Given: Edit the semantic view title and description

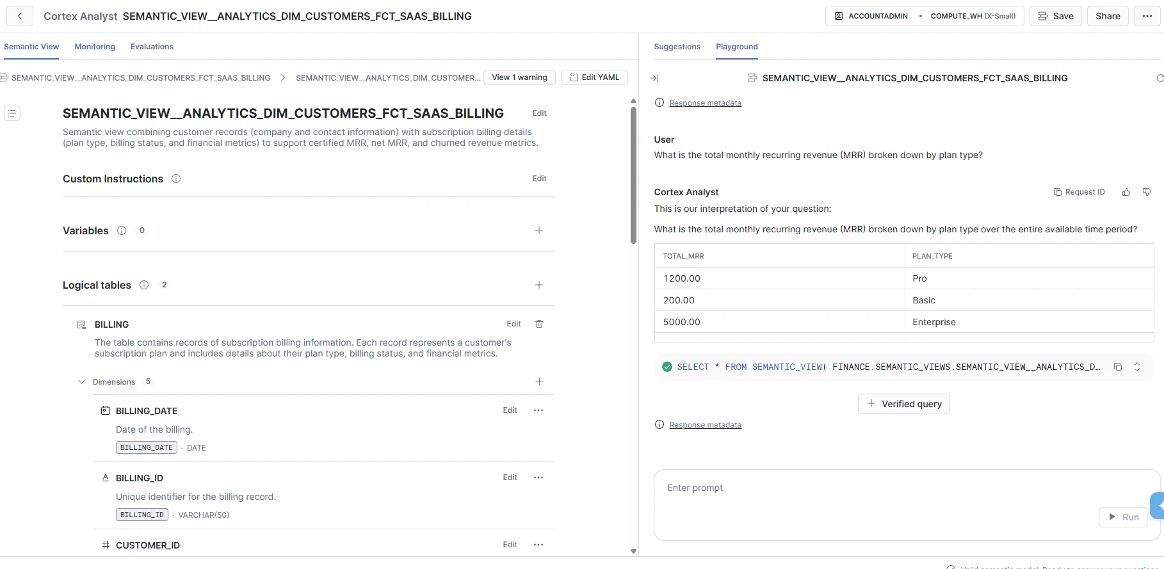Looking at the screenshot, I should tap(539, 113).
